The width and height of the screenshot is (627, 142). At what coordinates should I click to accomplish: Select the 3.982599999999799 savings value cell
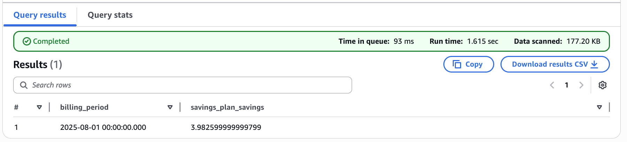(226, 127)
